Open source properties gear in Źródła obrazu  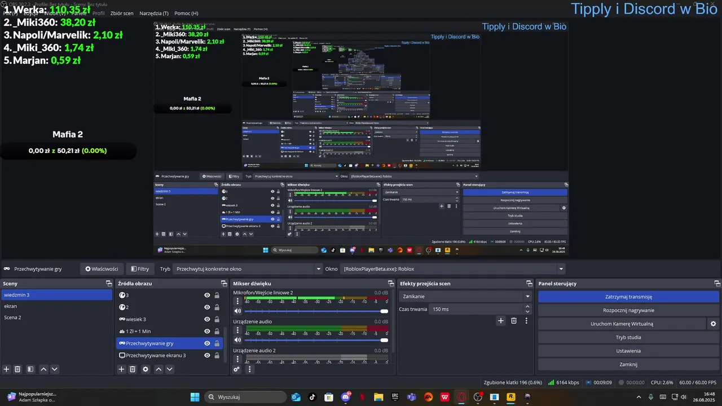(x=146, y=369)
